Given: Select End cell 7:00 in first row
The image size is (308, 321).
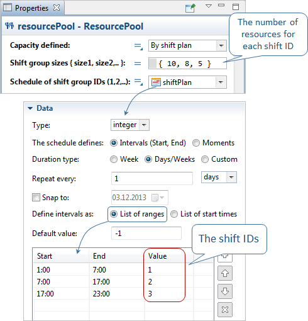Looking at the screenshot, I should click(117, 269).
